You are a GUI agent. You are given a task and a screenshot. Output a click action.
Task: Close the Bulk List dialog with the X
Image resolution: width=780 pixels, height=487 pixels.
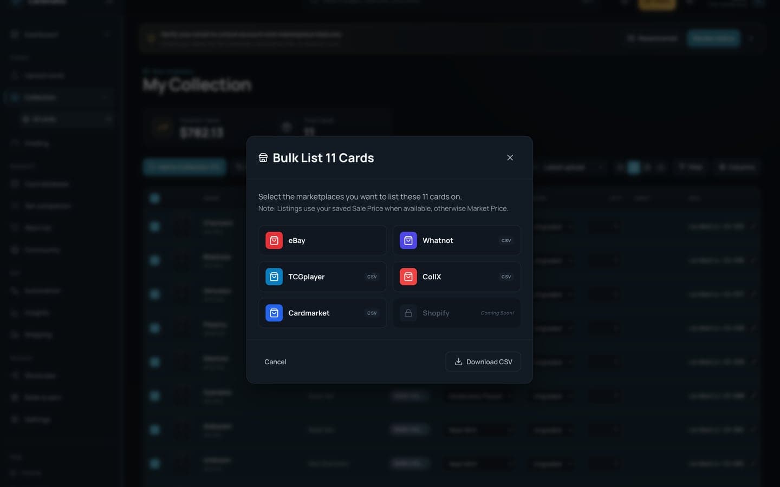(510, 157)
